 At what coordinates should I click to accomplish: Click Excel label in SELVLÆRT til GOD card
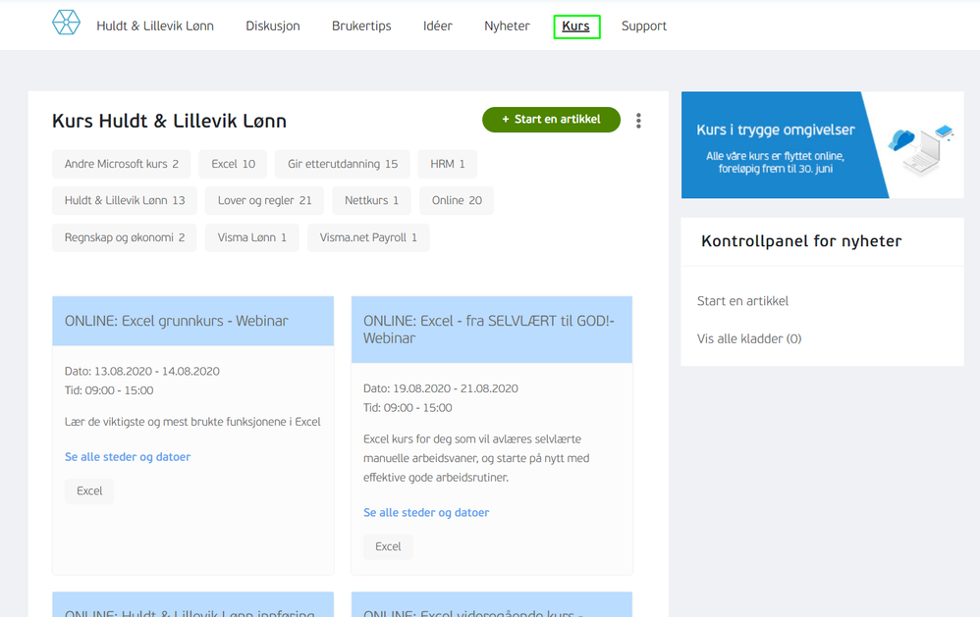388,546
